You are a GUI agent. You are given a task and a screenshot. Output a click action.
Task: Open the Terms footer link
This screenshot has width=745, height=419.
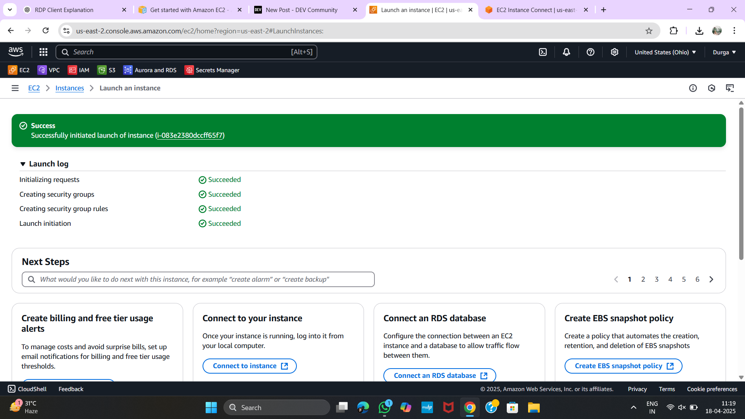(667, 389)
